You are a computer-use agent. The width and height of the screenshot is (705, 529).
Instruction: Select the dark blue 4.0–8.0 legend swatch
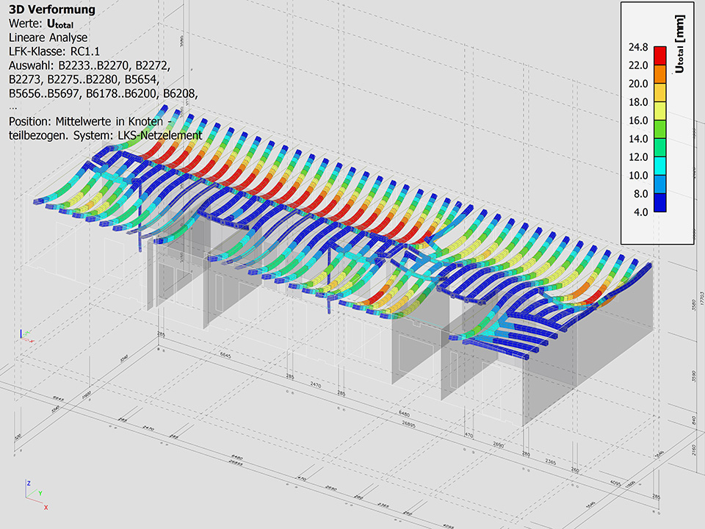(x=660, y=203)
